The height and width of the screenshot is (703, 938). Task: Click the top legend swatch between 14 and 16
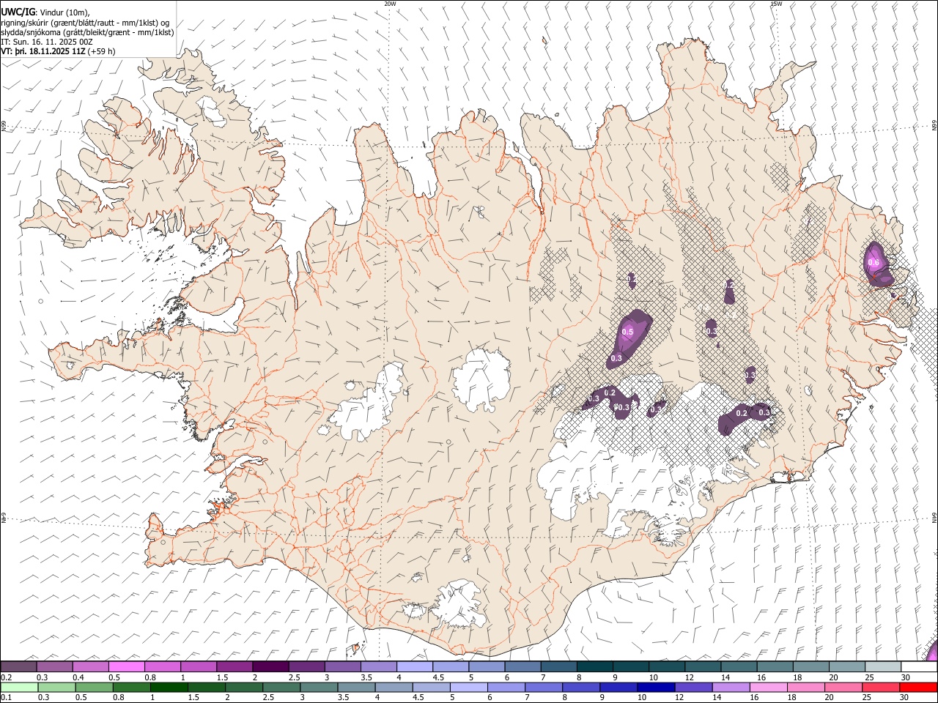pos(739,666)
